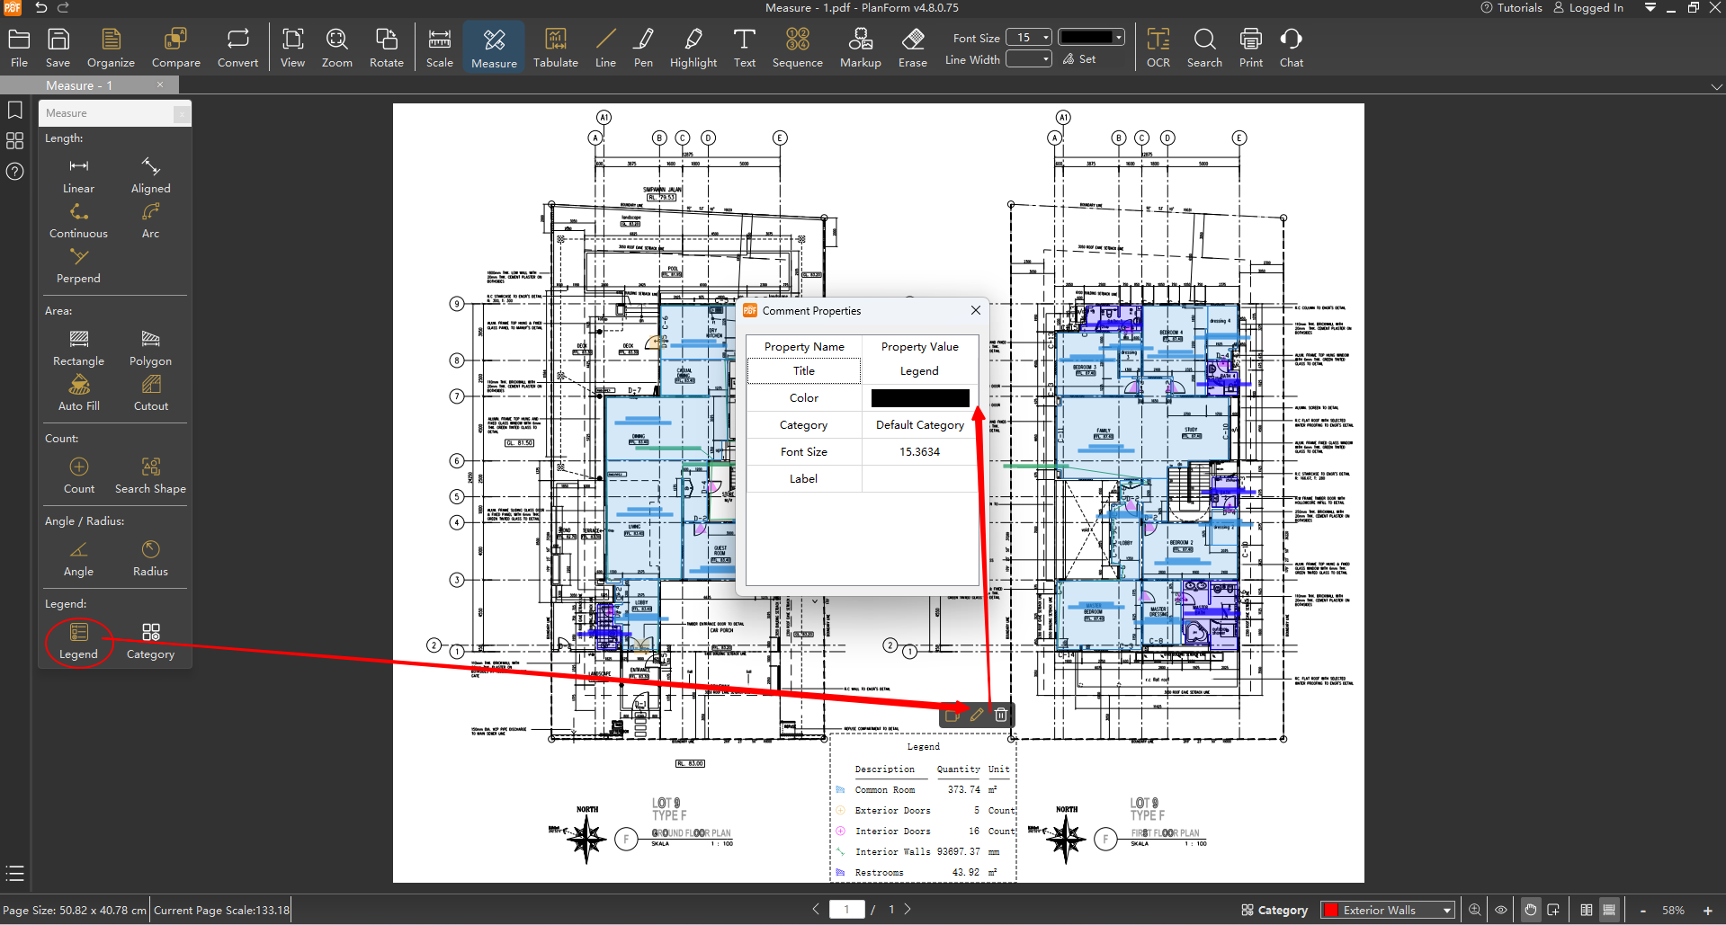
Task: Switch to the Measure - 1 tab
Action: 79,85
